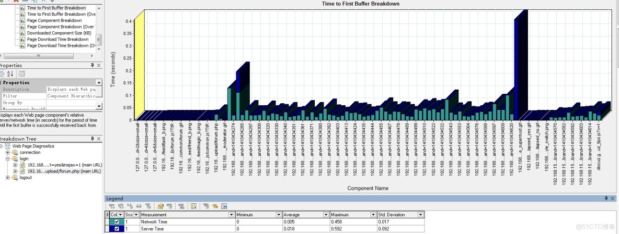The height and width of the screenshot is (234, 619).
Task: Open the Maximum column dropdown
Action: click(x=373, y=215)
